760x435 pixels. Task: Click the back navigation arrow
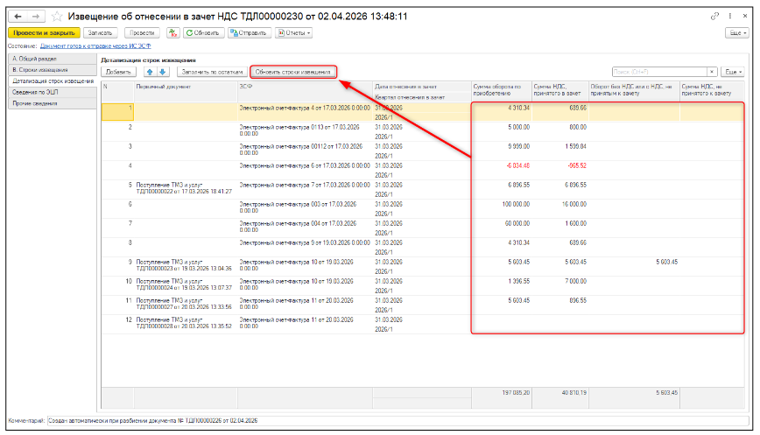[20, 17]
